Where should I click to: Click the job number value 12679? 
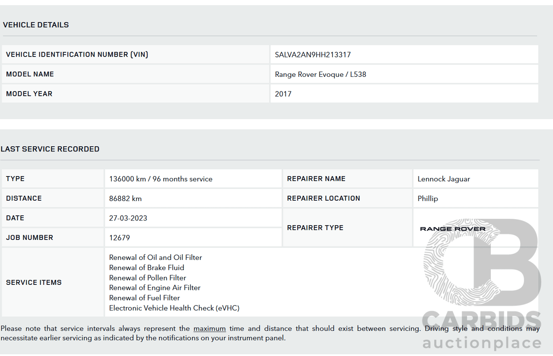(119, 238)
